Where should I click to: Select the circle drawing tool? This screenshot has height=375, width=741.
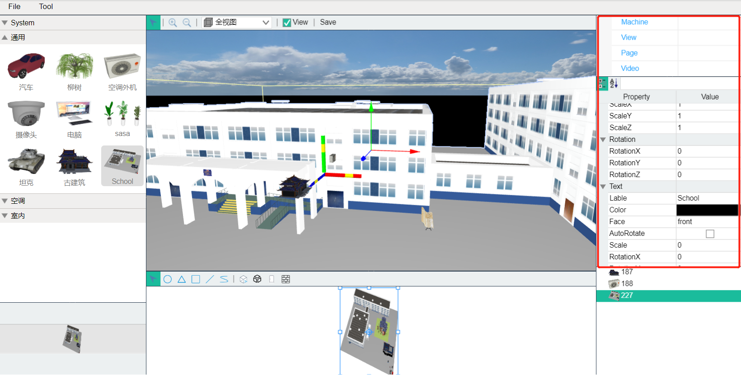pyautogui.click(x=168, y=279)
